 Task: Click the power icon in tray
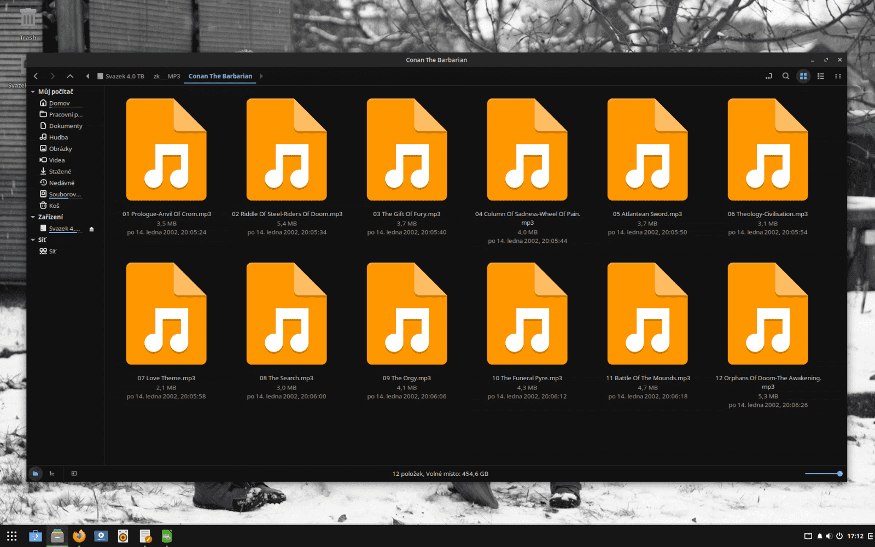pos(839,536)
